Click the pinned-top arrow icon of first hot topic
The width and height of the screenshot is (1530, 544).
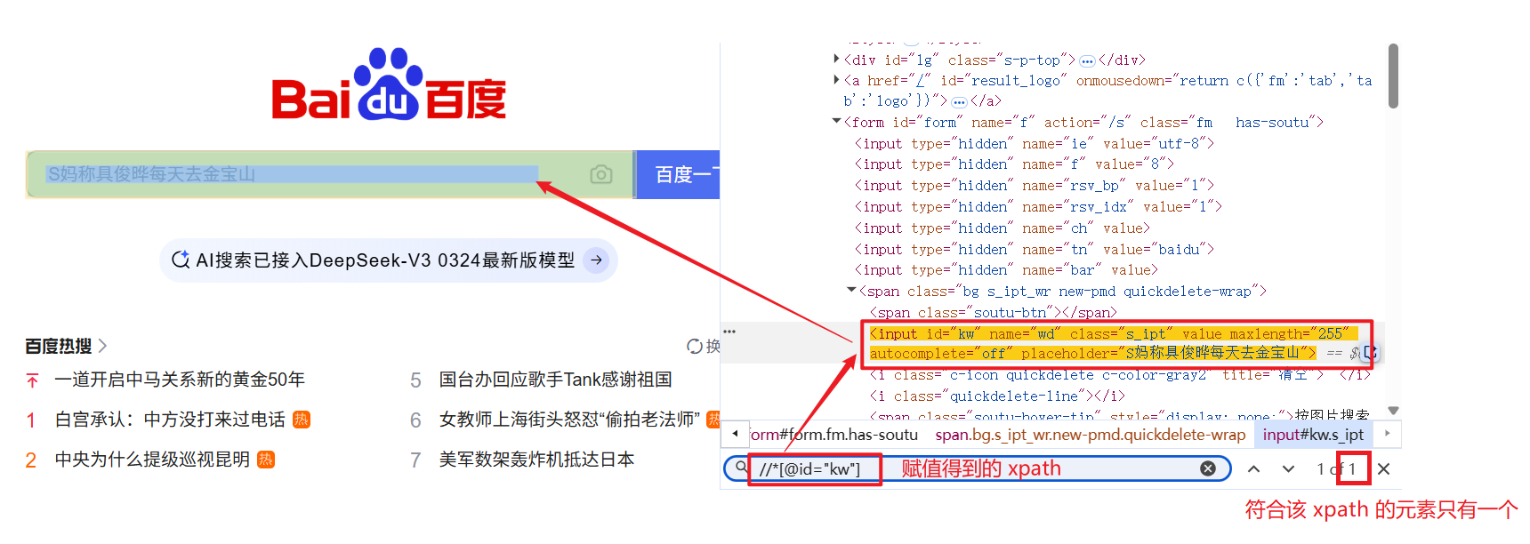tap(33, 380)
